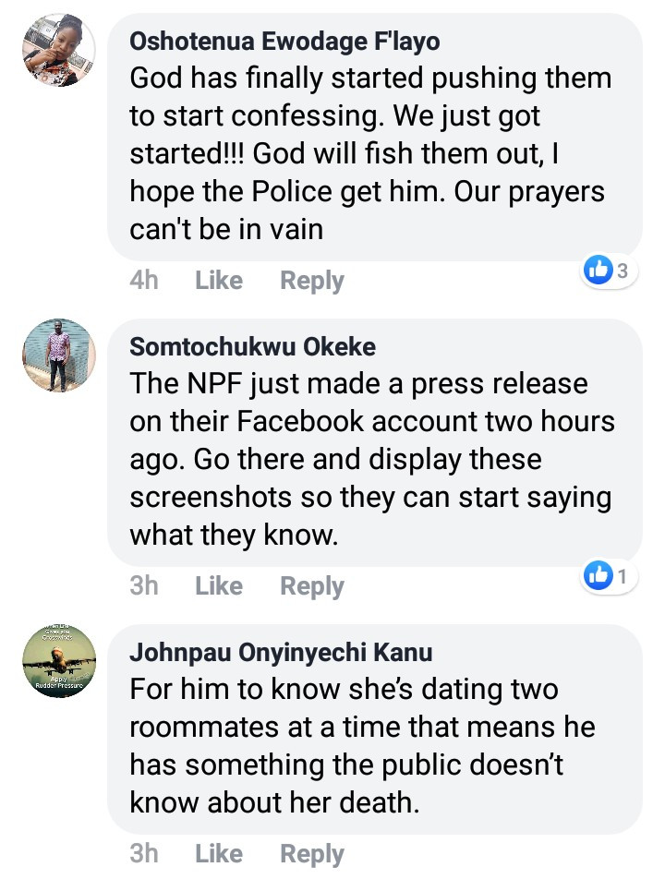
Task: Open Somtochukwu Okeke's profile picture
Action: click(x=58, y=355)
